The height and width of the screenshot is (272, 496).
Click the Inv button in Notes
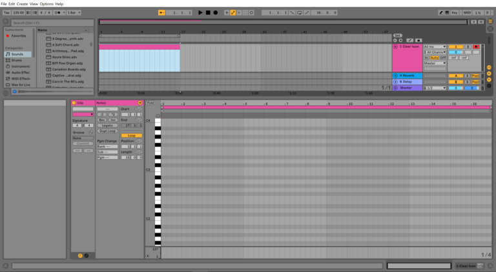pos(113,120)
